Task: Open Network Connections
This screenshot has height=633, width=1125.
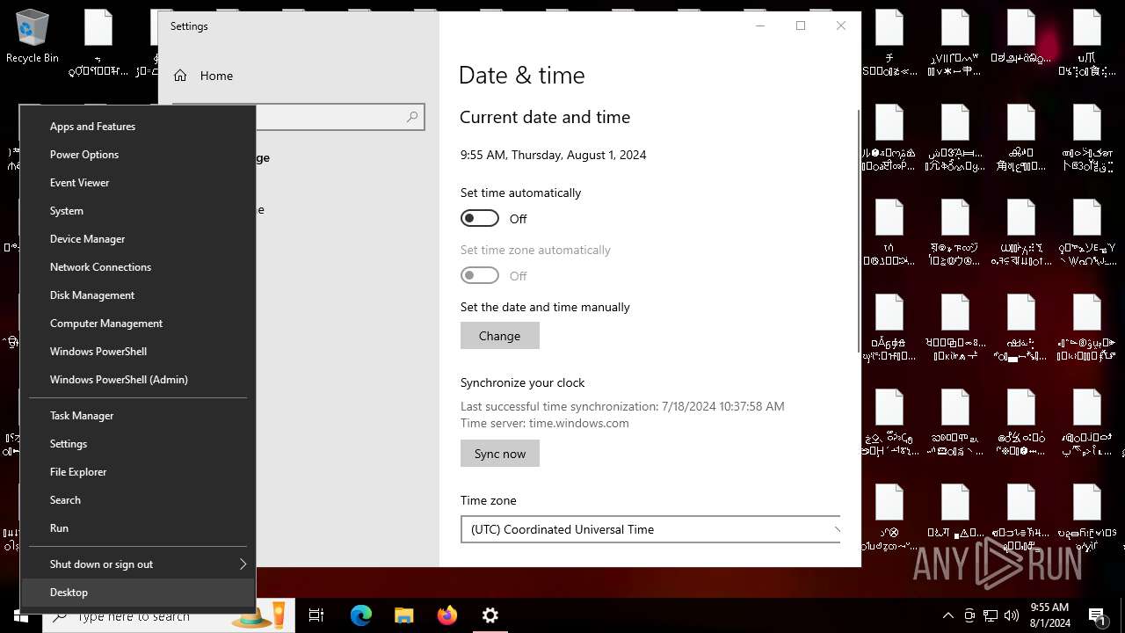Action: click(138, 267)
